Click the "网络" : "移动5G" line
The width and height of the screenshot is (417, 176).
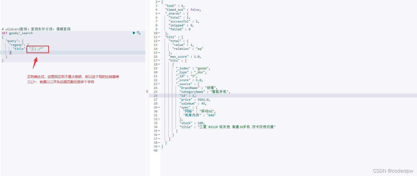click(199, 111)
